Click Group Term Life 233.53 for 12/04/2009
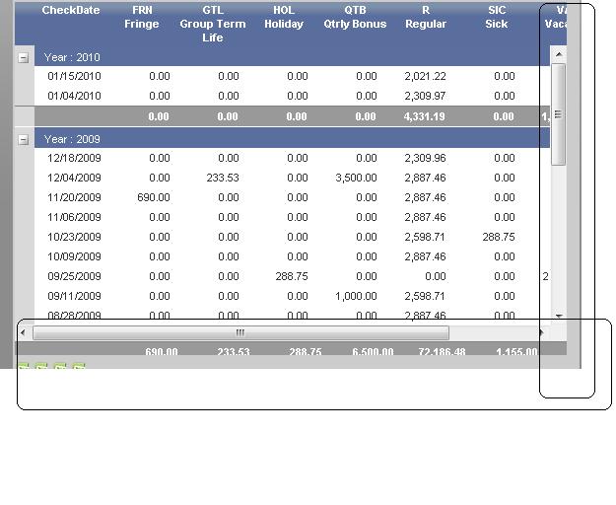 pos(223,178)
